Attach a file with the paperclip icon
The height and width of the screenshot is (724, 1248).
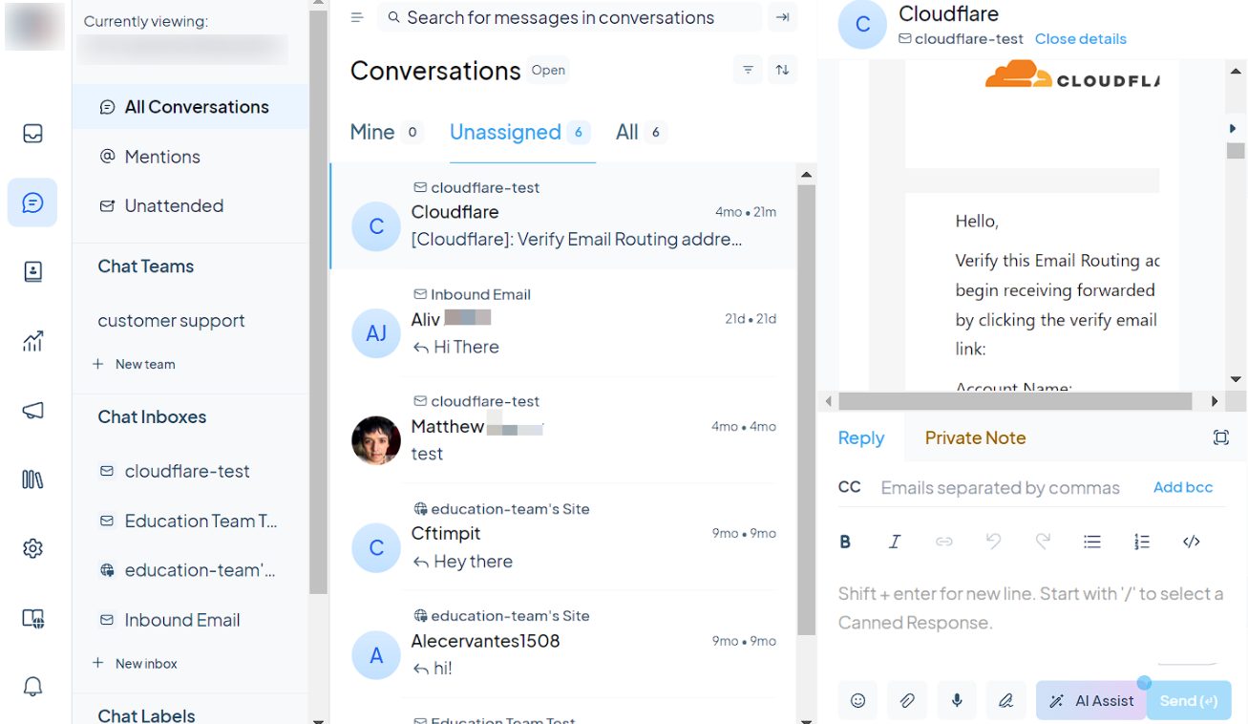click(907, 700)
